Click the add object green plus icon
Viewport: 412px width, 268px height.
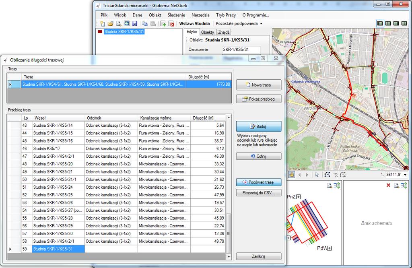tap(163, 24)
